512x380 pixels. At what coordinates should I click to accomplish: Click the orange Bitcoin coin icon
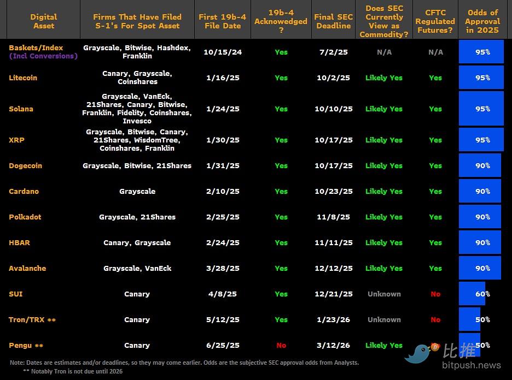[x=435, y=347]
